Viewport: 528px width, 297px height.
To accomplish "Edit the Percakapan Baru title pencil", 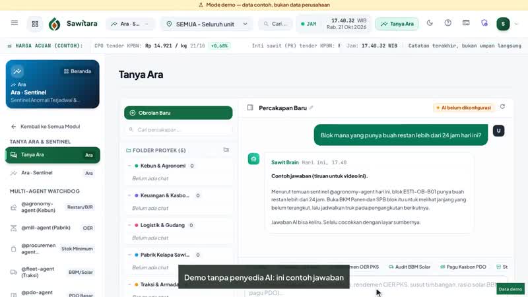I will (x=311, y=108).
